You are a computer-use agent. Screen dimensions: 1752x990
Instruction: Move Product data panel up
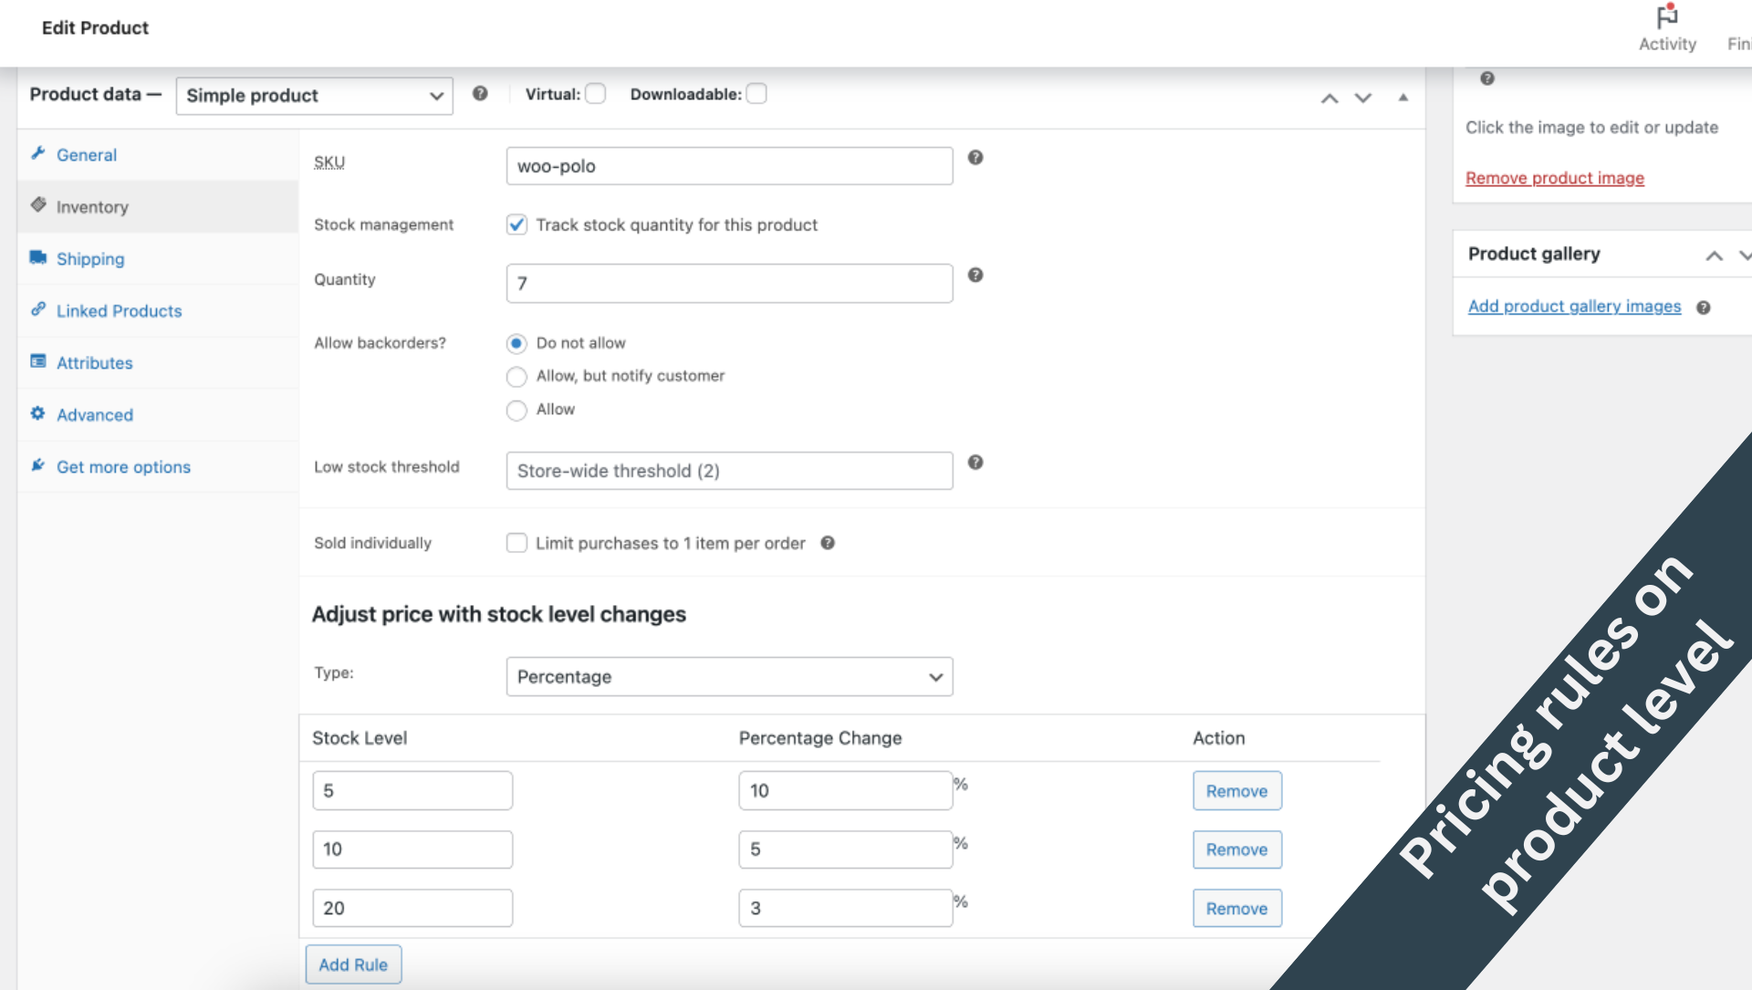[x=1330, y=98]
